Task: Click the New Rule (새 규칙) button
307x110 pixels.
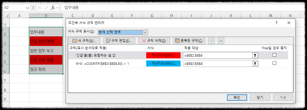Action: [x=84, y=41]
